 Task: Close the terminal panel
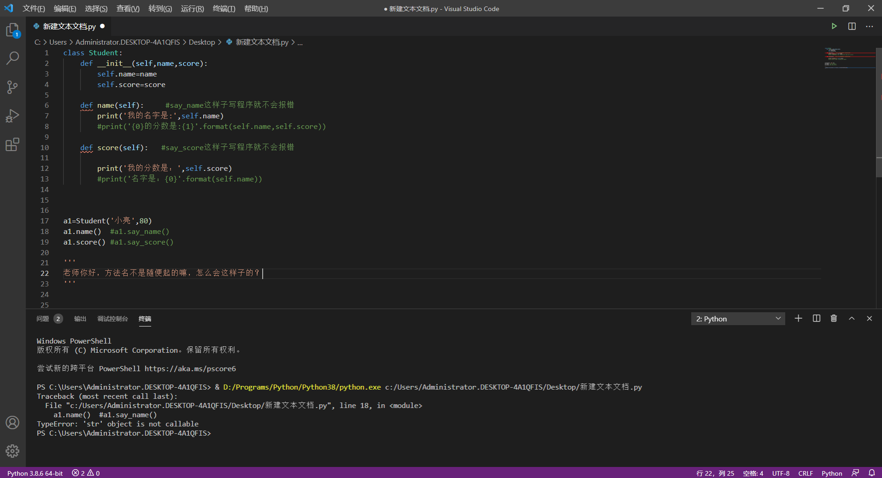(870, 318)
